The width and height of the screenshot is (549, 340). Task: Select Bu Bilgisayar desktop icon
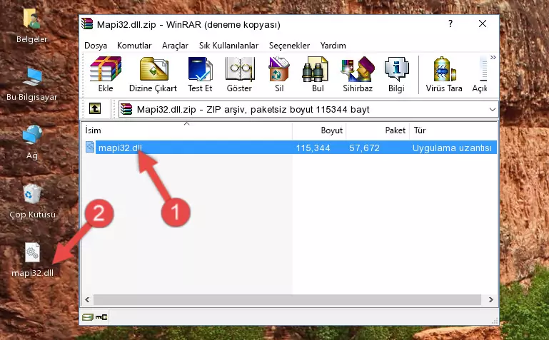coord(32,84)
